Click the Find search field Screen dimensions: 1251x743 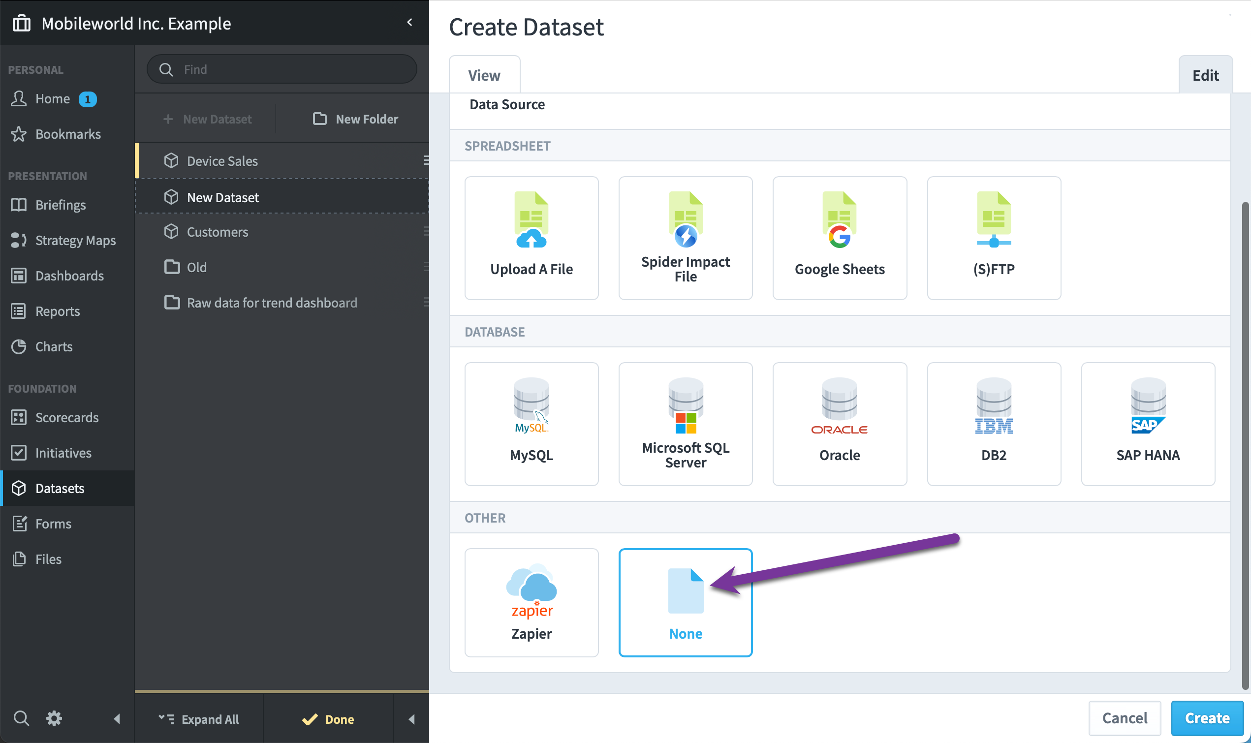pos(281,69)
